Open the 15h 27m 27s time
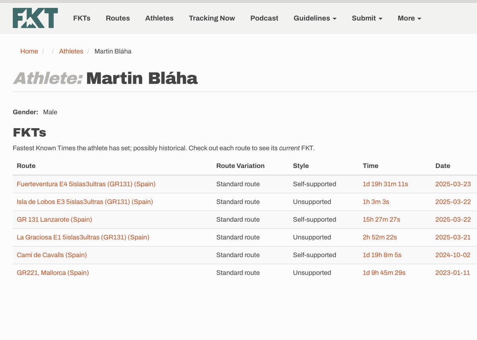The height and width of the screenshot is (340, 477). (x=381, y=219)
